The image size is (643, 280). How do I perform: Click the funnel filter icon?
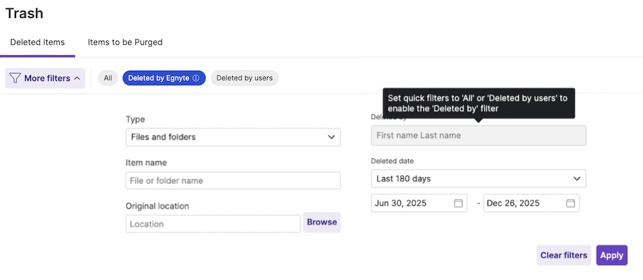(15, 79)
